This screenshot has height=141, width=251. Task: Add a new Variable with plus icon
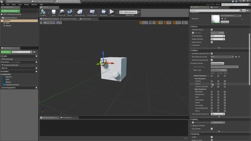[x=36, y=71]
